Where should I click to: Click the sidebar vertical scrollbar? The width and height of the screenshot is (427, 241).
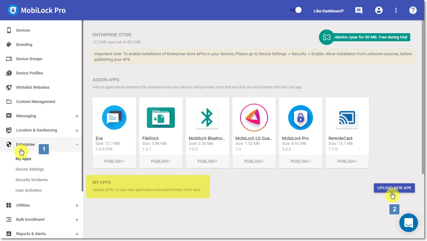(x=82, y=105)
